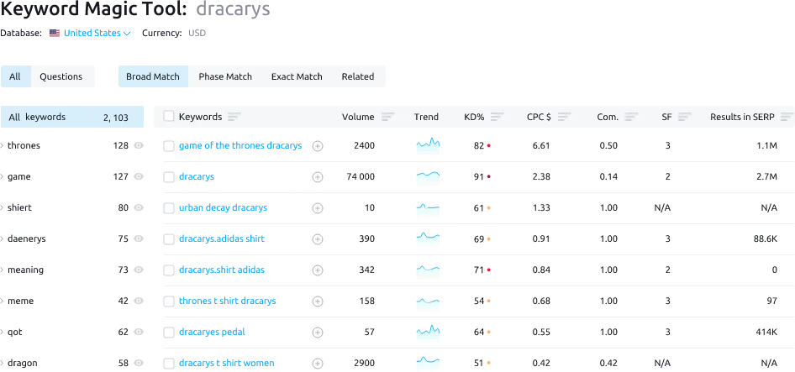This screenshot has height=372, width=795.
Task: Toggle eye icon for 'thrones' group
Action: click(x=139, y=145)
